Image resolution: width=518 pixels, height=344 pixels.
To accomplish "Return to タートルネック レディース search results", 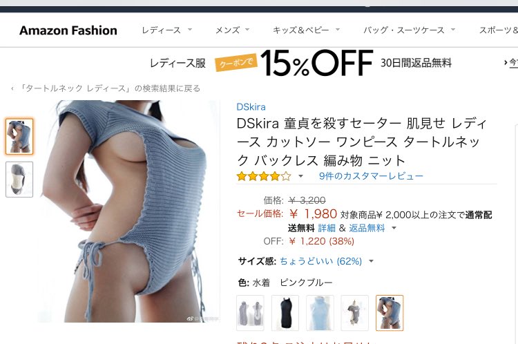I will click(x=106, y=88).
